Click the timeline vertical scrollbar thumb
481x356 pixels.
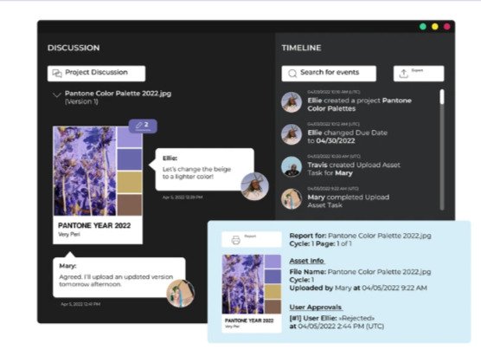click(442, 97)
